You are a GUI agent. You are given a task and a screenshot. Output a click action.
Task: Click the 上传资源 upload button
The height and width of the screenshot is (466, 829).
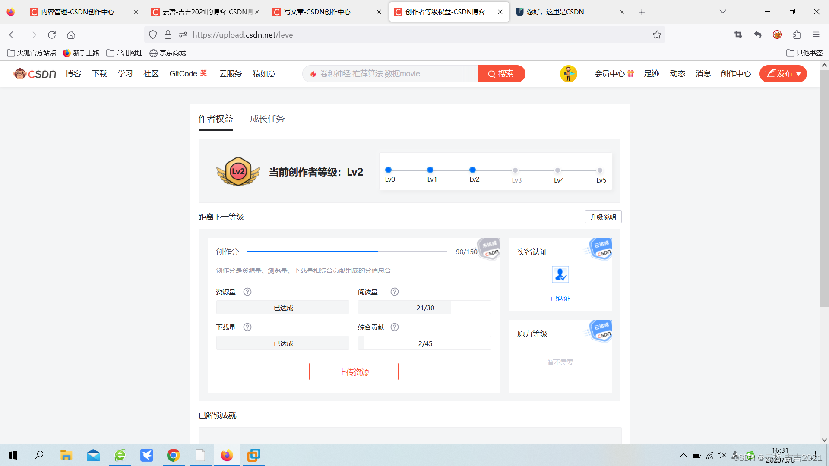tap(354, 372)
